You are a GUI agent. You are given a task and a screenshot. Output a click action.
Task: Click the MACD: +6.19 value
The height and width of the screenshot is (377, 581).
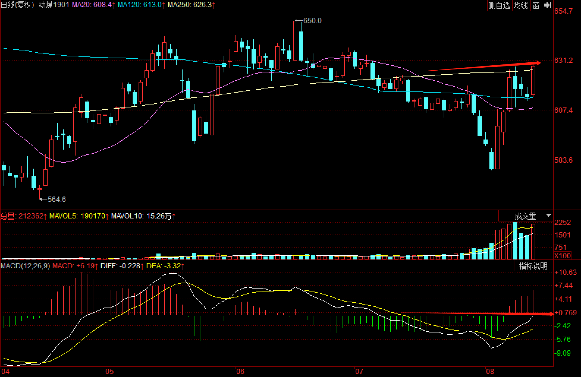pyautogui.click(x=75, y=266)
